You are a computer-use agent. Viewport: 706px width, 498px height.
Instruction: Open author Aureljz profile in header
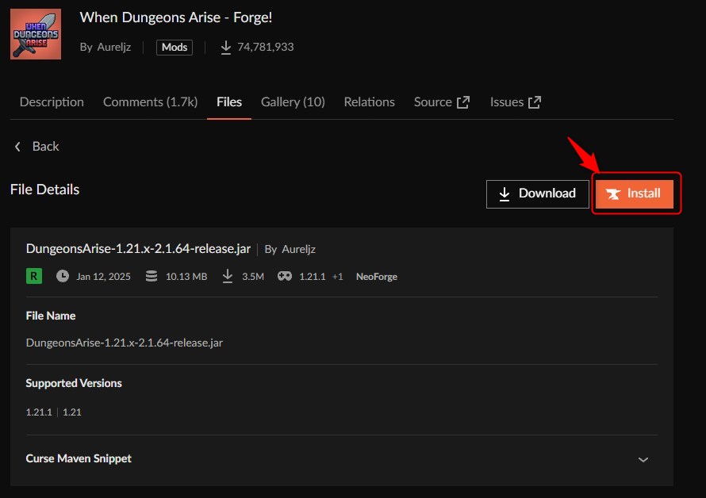(x=114, y=47)
